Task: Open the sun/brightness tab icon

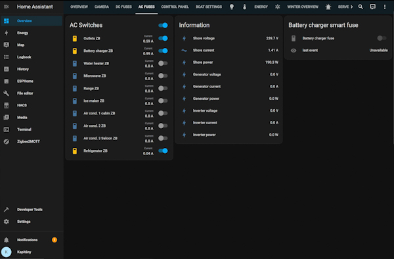Action: (x=277, y=7)
